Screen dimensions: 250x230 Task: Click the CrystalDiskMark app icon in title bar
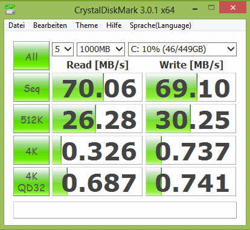point(10,10)
